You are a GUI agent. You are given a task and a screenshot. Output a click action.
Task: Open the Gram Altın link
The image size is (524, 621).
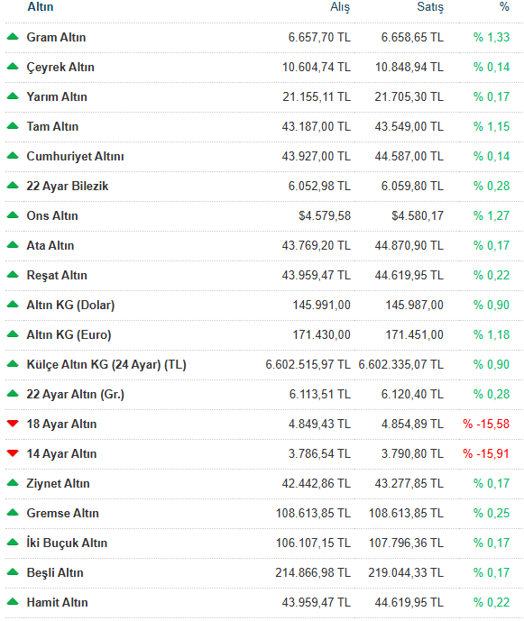[x=56, y=37]
